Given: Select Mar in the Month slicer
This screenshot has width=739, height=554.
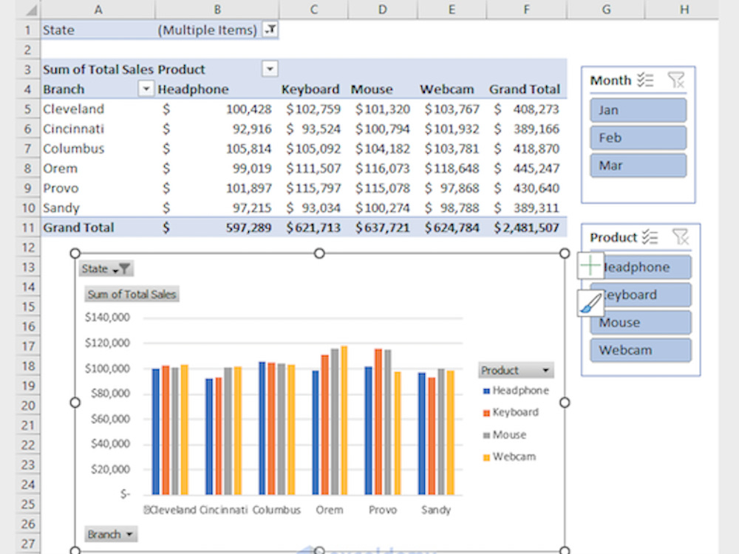Looking at the screenshot, I should (x=638, y=165).
